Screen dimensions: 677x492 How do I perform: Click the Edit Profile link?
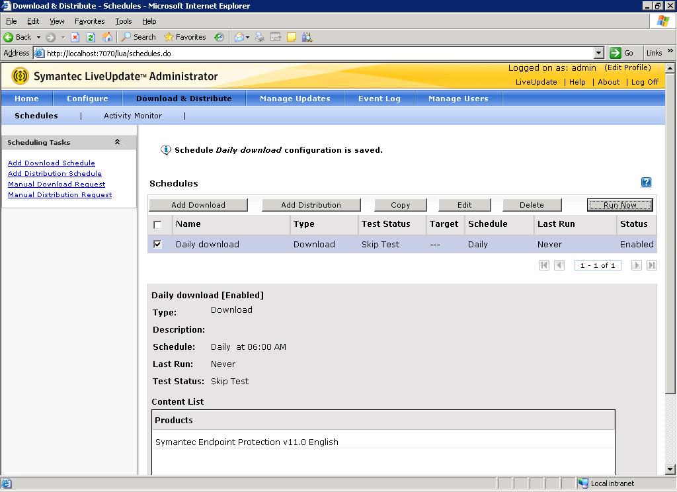pos(627,67)
